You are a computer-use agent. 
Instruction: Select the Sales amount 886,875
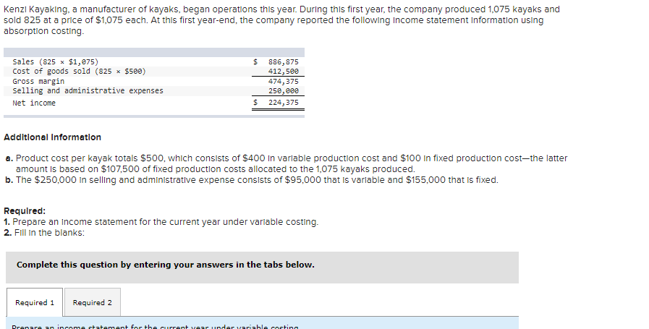(284, 62)
